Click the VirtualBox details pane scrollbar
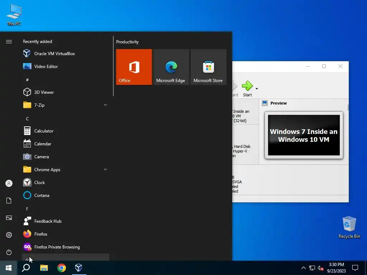This screenshot has height=275, width=367. 348,107
